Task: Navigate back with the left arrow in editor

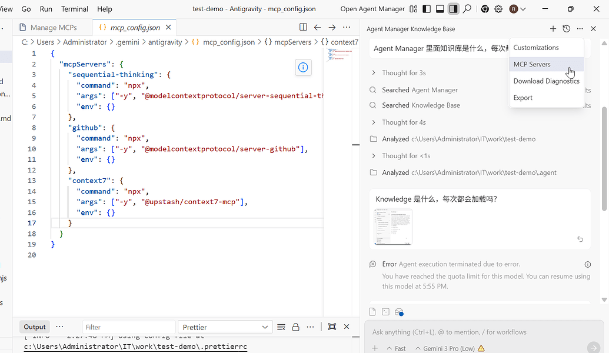Action: [318, 27]
